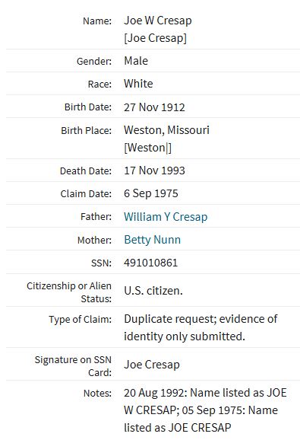Click the Mother: field label
The width and height of the screenshot is (300, 440).
pyautogui.click(x=94, y=240)
